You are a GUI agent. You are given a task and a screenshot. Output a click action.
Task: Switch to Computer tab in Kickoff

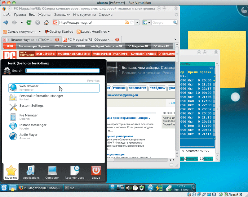pyautogui.click(x=52, y=172)
